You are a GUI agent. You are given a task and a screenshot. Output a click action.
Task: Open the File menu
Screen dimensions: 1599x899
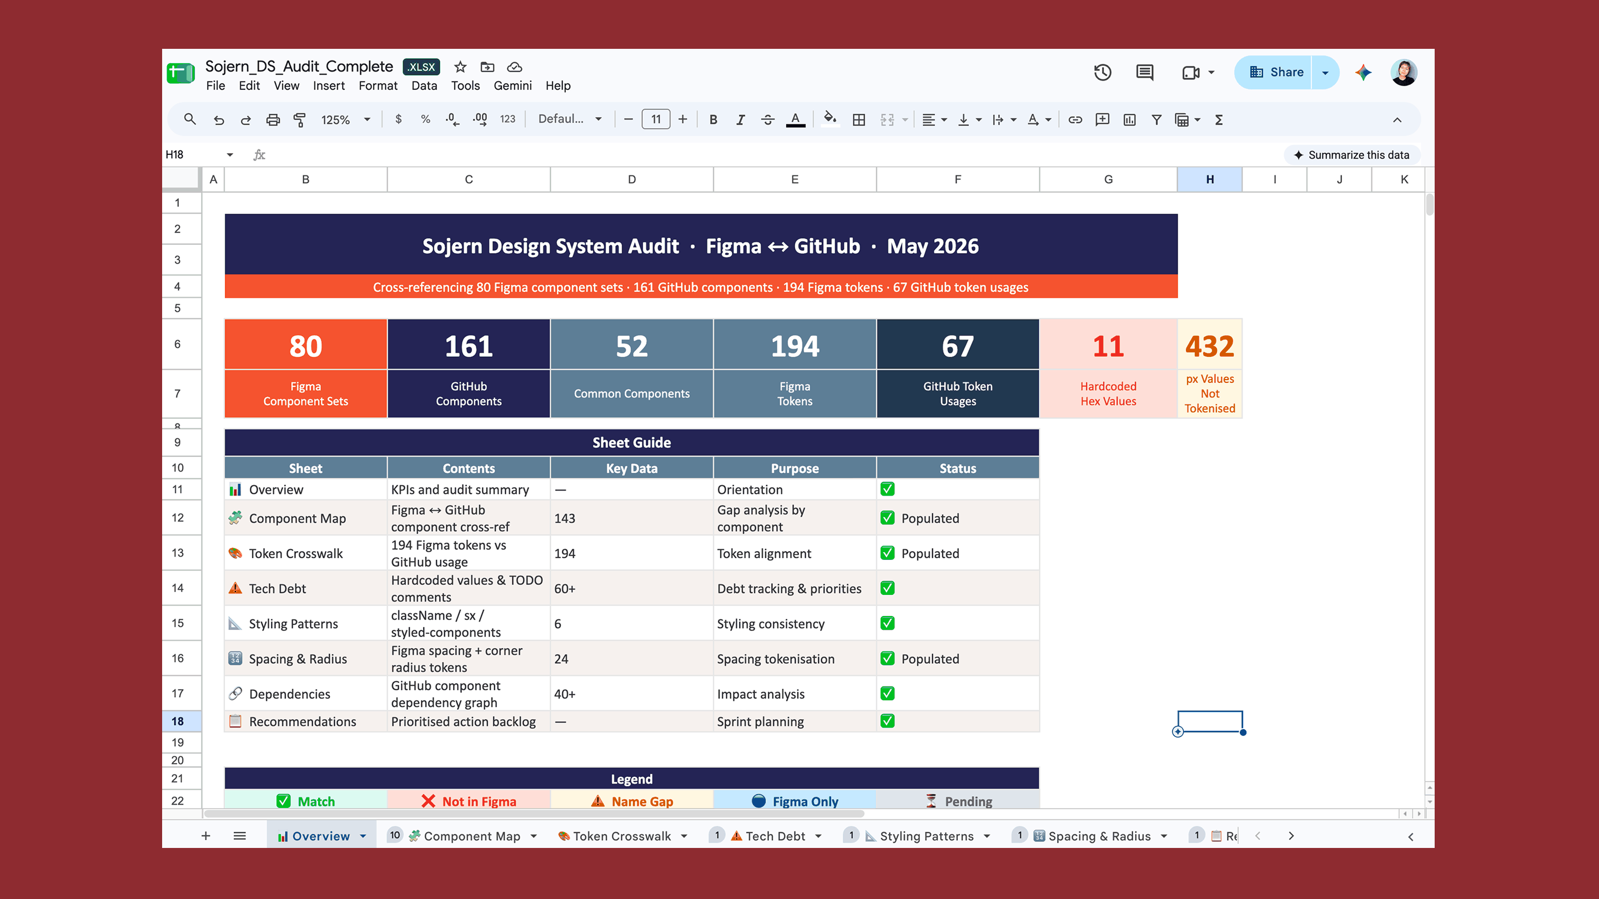215,85
